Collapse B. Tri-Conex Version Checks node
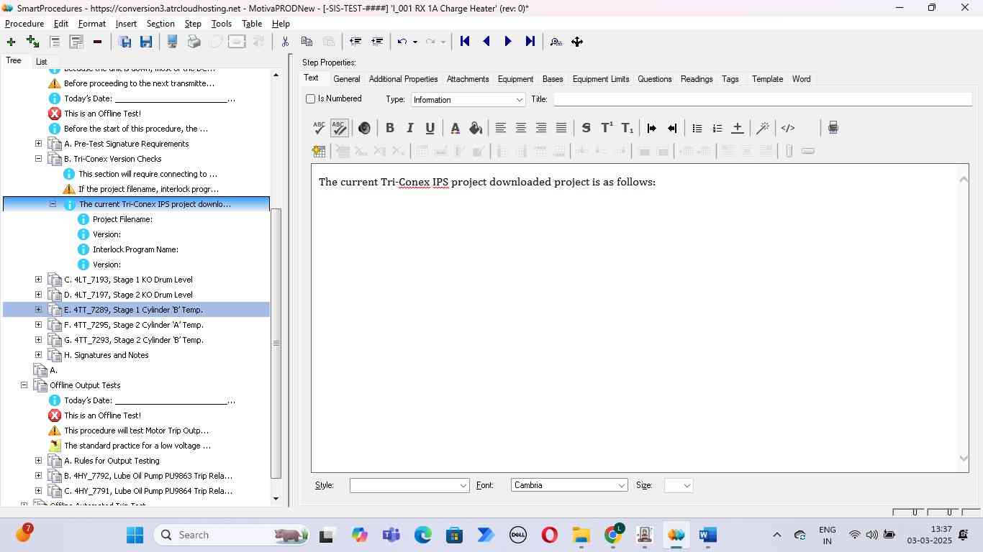 point(39,159)
